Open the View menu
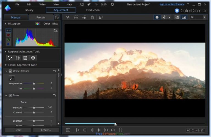This screenshot has width=211, height=137. pos(56,4)
